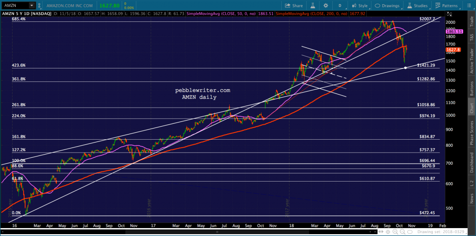Click the 161.8% Fibonacci level label

point(19,137)
